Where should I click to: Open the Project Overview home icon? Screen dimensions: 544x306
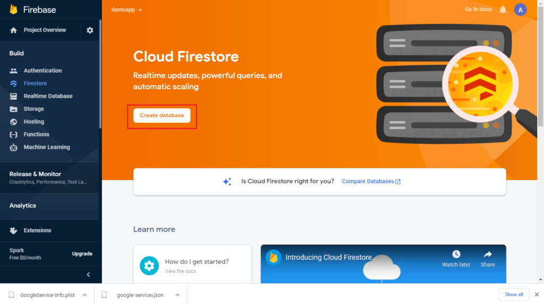coord(13,30)
